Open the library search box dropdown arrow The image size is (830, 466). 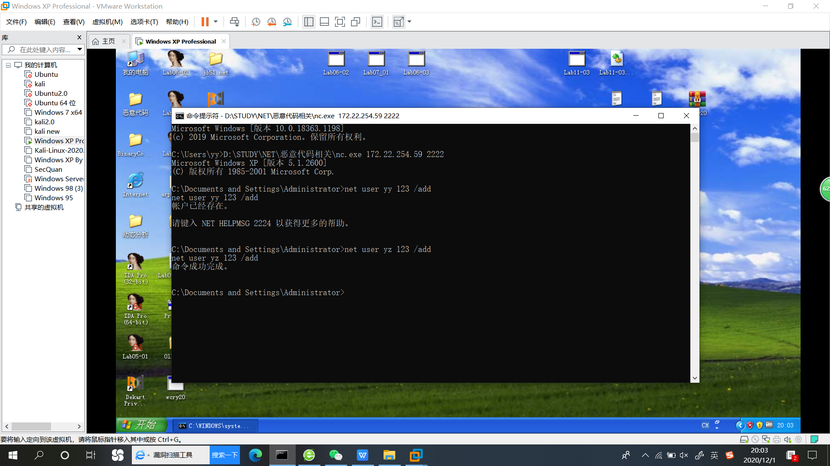click(x=80, y=50)
